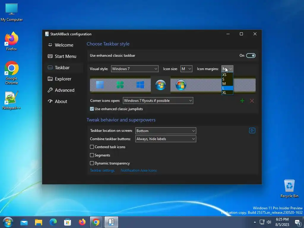Select the Windows 7 orb start icon

[161, 85]
